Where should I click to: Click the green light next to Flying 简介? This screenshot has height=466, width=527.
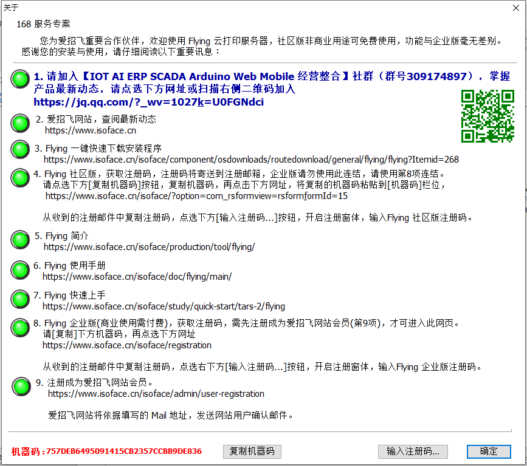tap(20, 240)
